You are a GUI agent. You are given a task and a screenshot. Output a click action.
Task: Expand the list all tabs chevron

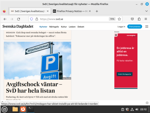tap(146, 11)
